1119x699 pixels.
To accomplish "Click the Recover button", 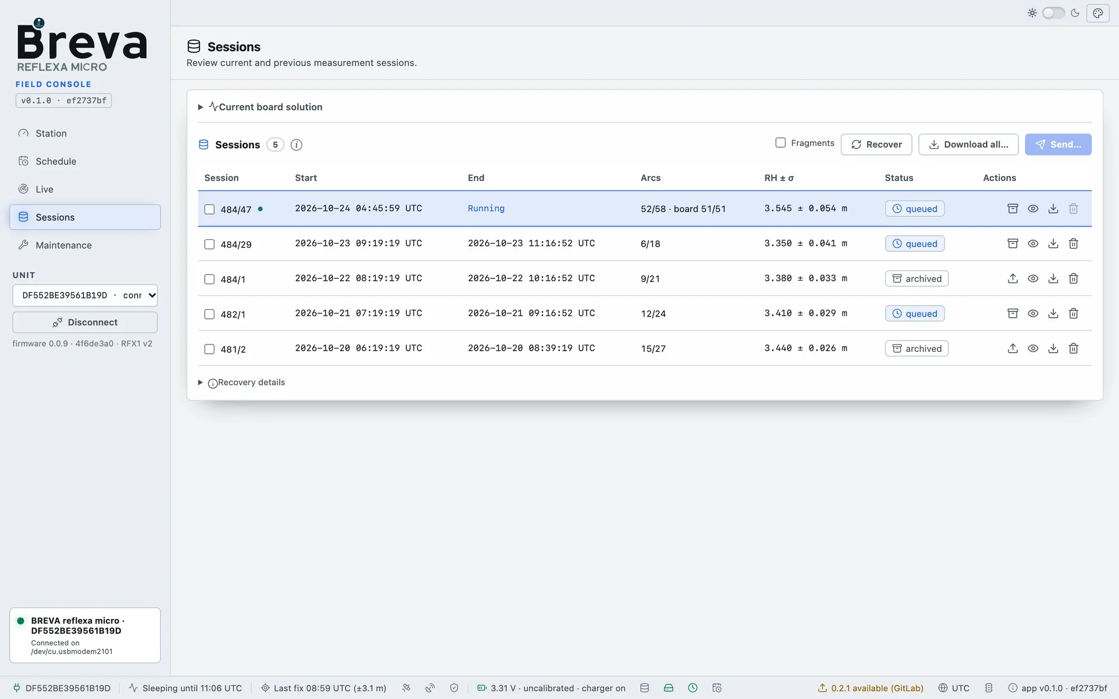I will click(876, 144).
